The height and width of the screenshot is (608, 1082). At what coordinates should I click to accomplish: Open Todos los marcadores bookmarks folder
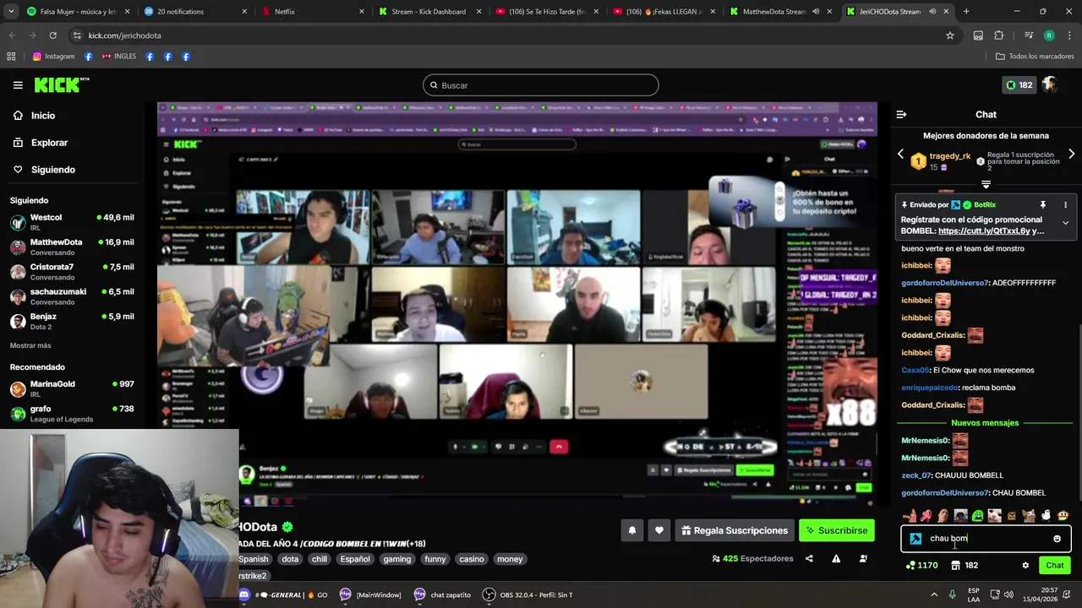1034,57
